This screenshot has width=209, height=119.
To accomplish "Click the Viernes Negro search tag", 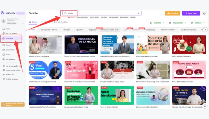I will click(x=94, y=17).
